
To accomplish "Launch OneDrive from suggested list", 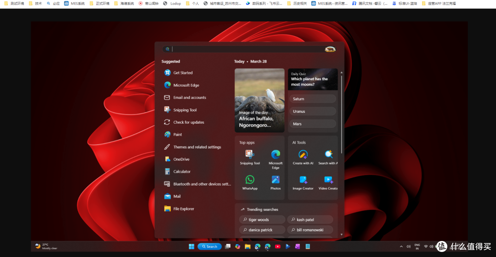I will click(176, 159).
